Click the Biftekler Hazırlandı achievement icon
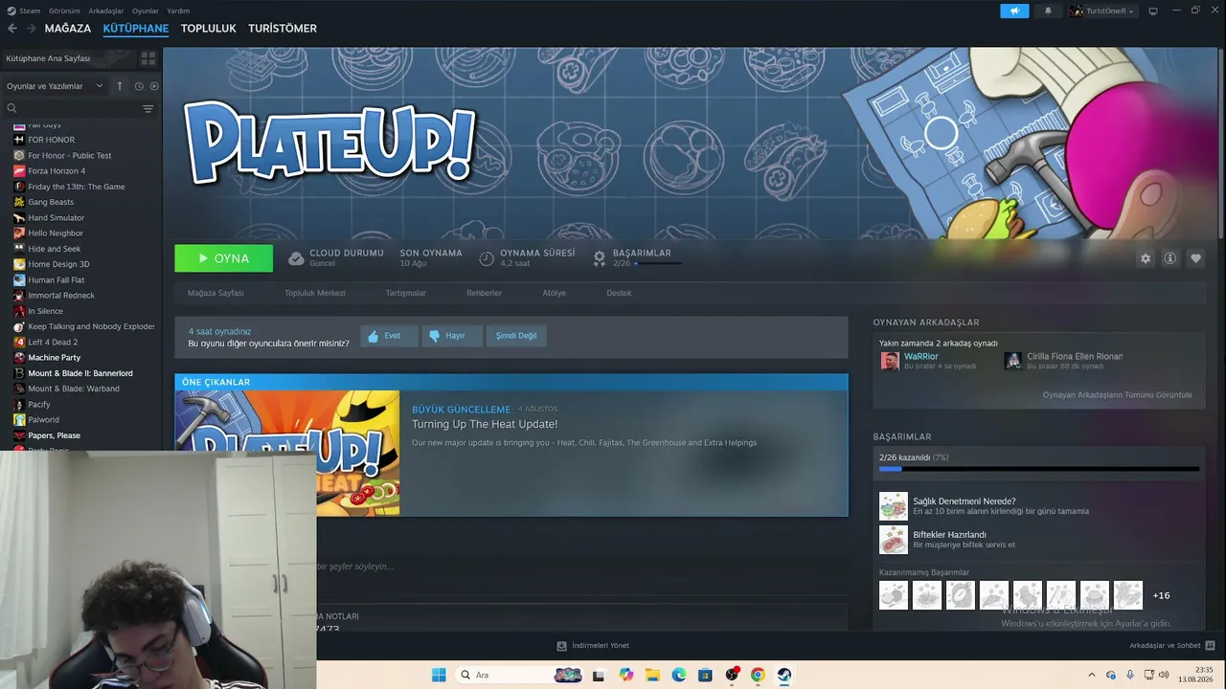Image resolution: width=1226 pixels, height=689 pixels. click(x=894, y=540)
